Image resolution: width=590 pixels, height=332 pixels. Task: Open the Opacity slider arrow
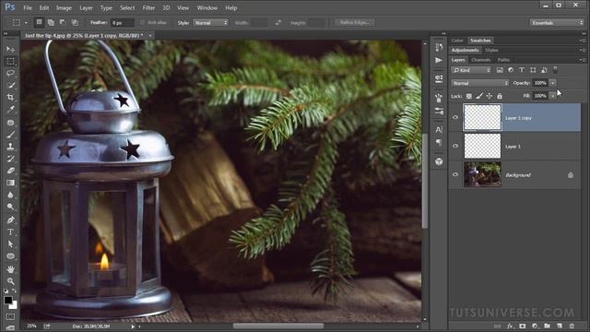[x=553, y=83]
